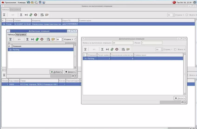Open folder icon in Добавление операции toolbar

53,39
